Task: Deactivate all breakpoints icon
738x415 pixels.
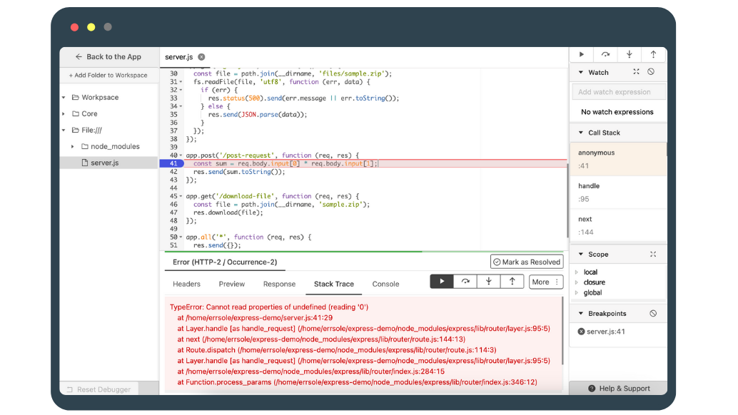Action: [653, 314]
